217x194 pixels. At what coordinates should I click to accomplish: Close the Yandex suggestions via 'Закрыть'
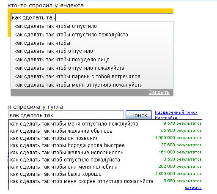click(159, 93)
